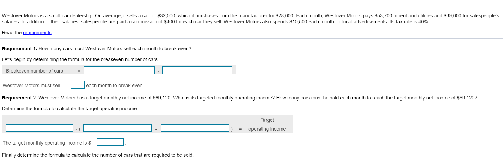Viewport: 503px width, 160px height.
Task: Click the requirements link under the problem statement
Action: [37, 33]
